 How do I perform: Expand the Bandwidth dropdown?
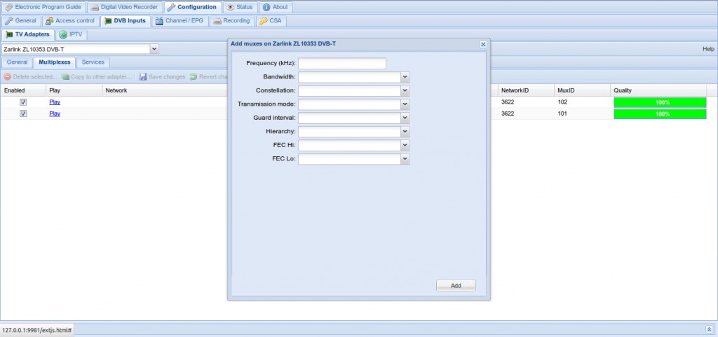pyautogui.click(x=405, y=77)
